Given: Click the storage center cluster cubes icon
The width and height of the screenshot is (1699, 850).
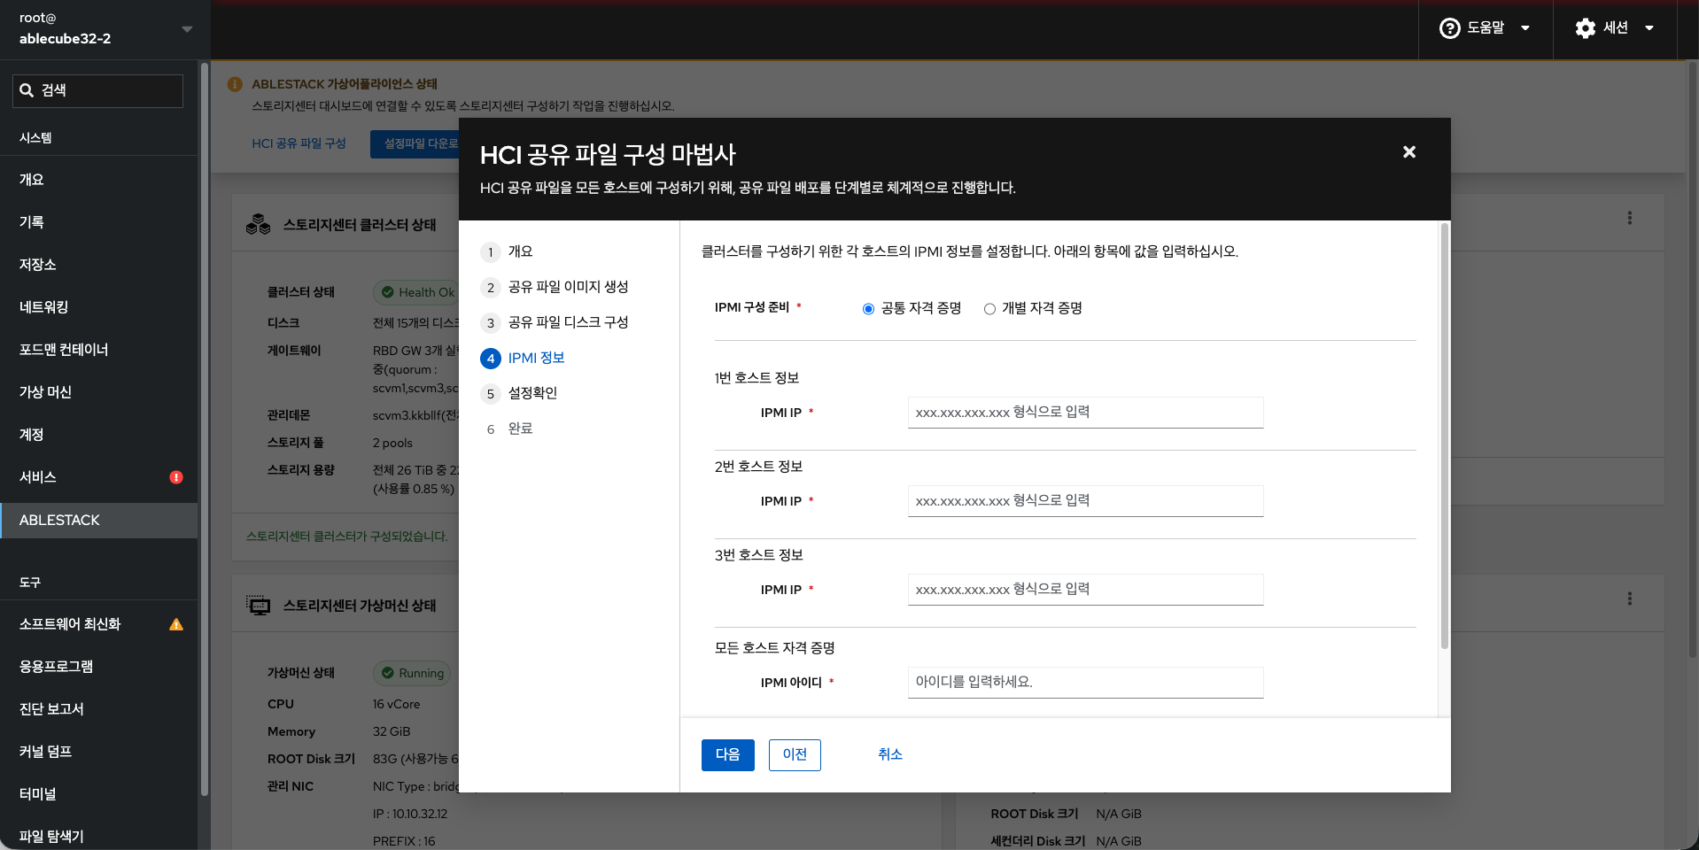Looking at the screenshot, I should 258,225.
